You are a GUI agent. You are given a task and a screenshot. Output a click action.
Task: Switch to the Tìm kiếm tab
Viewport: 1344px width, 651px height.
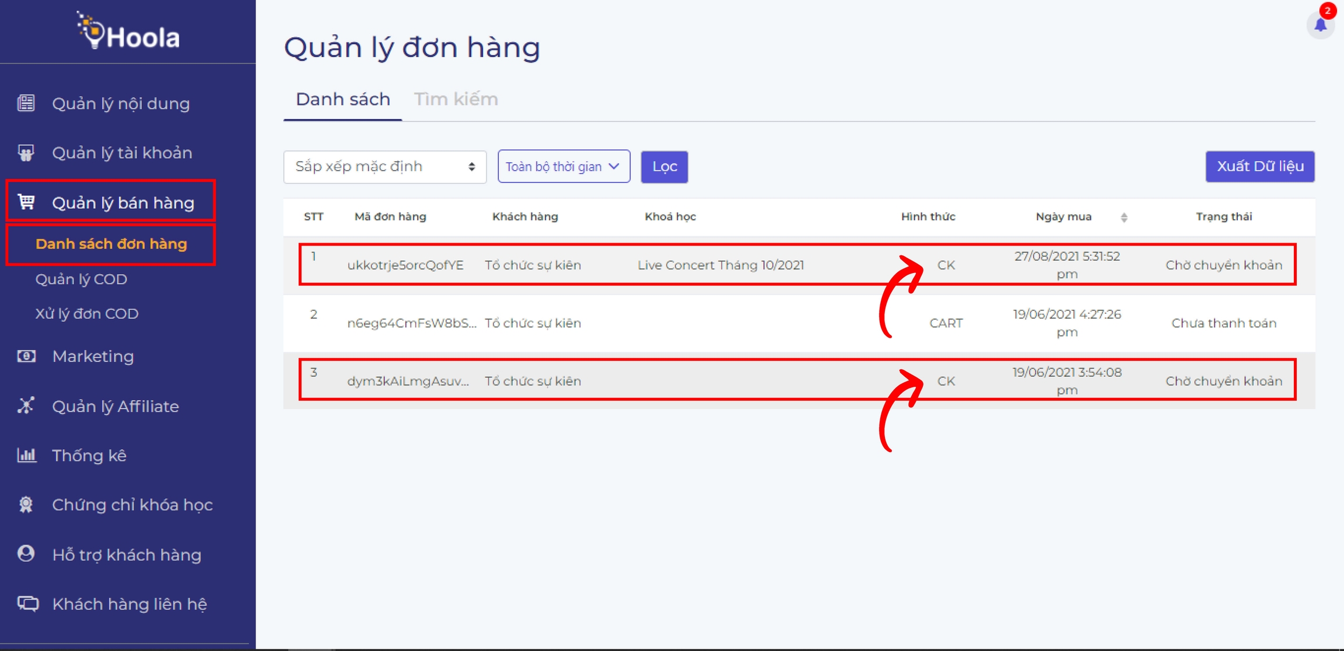(x=456, y=100)
